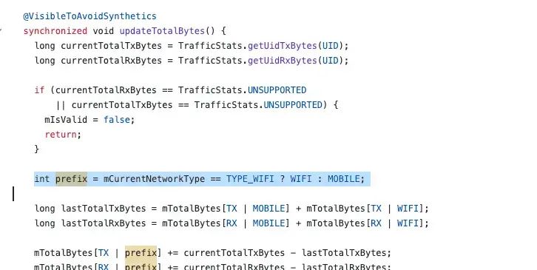Click the currentTotalTxBytes variable declaration

(x=111, y=46)
